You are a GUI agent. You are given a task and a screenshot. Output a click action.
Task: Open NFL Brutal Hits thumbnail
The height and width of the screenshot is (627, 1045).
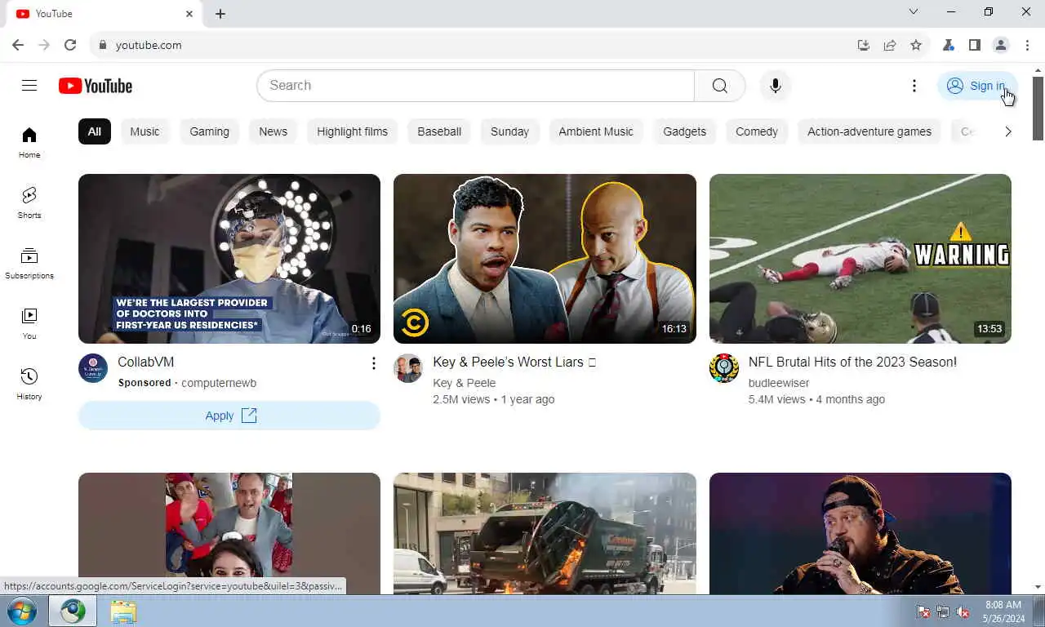coord(860,259)
